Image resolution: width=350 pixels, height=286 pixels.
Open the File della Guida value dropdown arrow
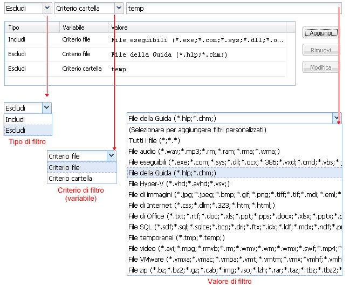pos(337,118)
